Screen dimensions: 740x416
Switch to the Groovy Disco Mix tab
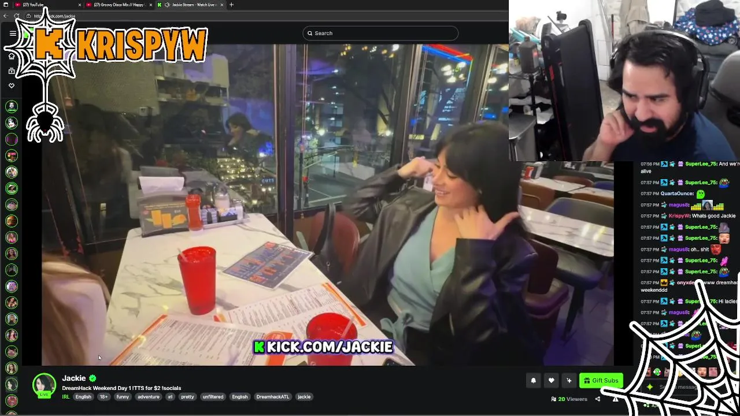point(120,5)
